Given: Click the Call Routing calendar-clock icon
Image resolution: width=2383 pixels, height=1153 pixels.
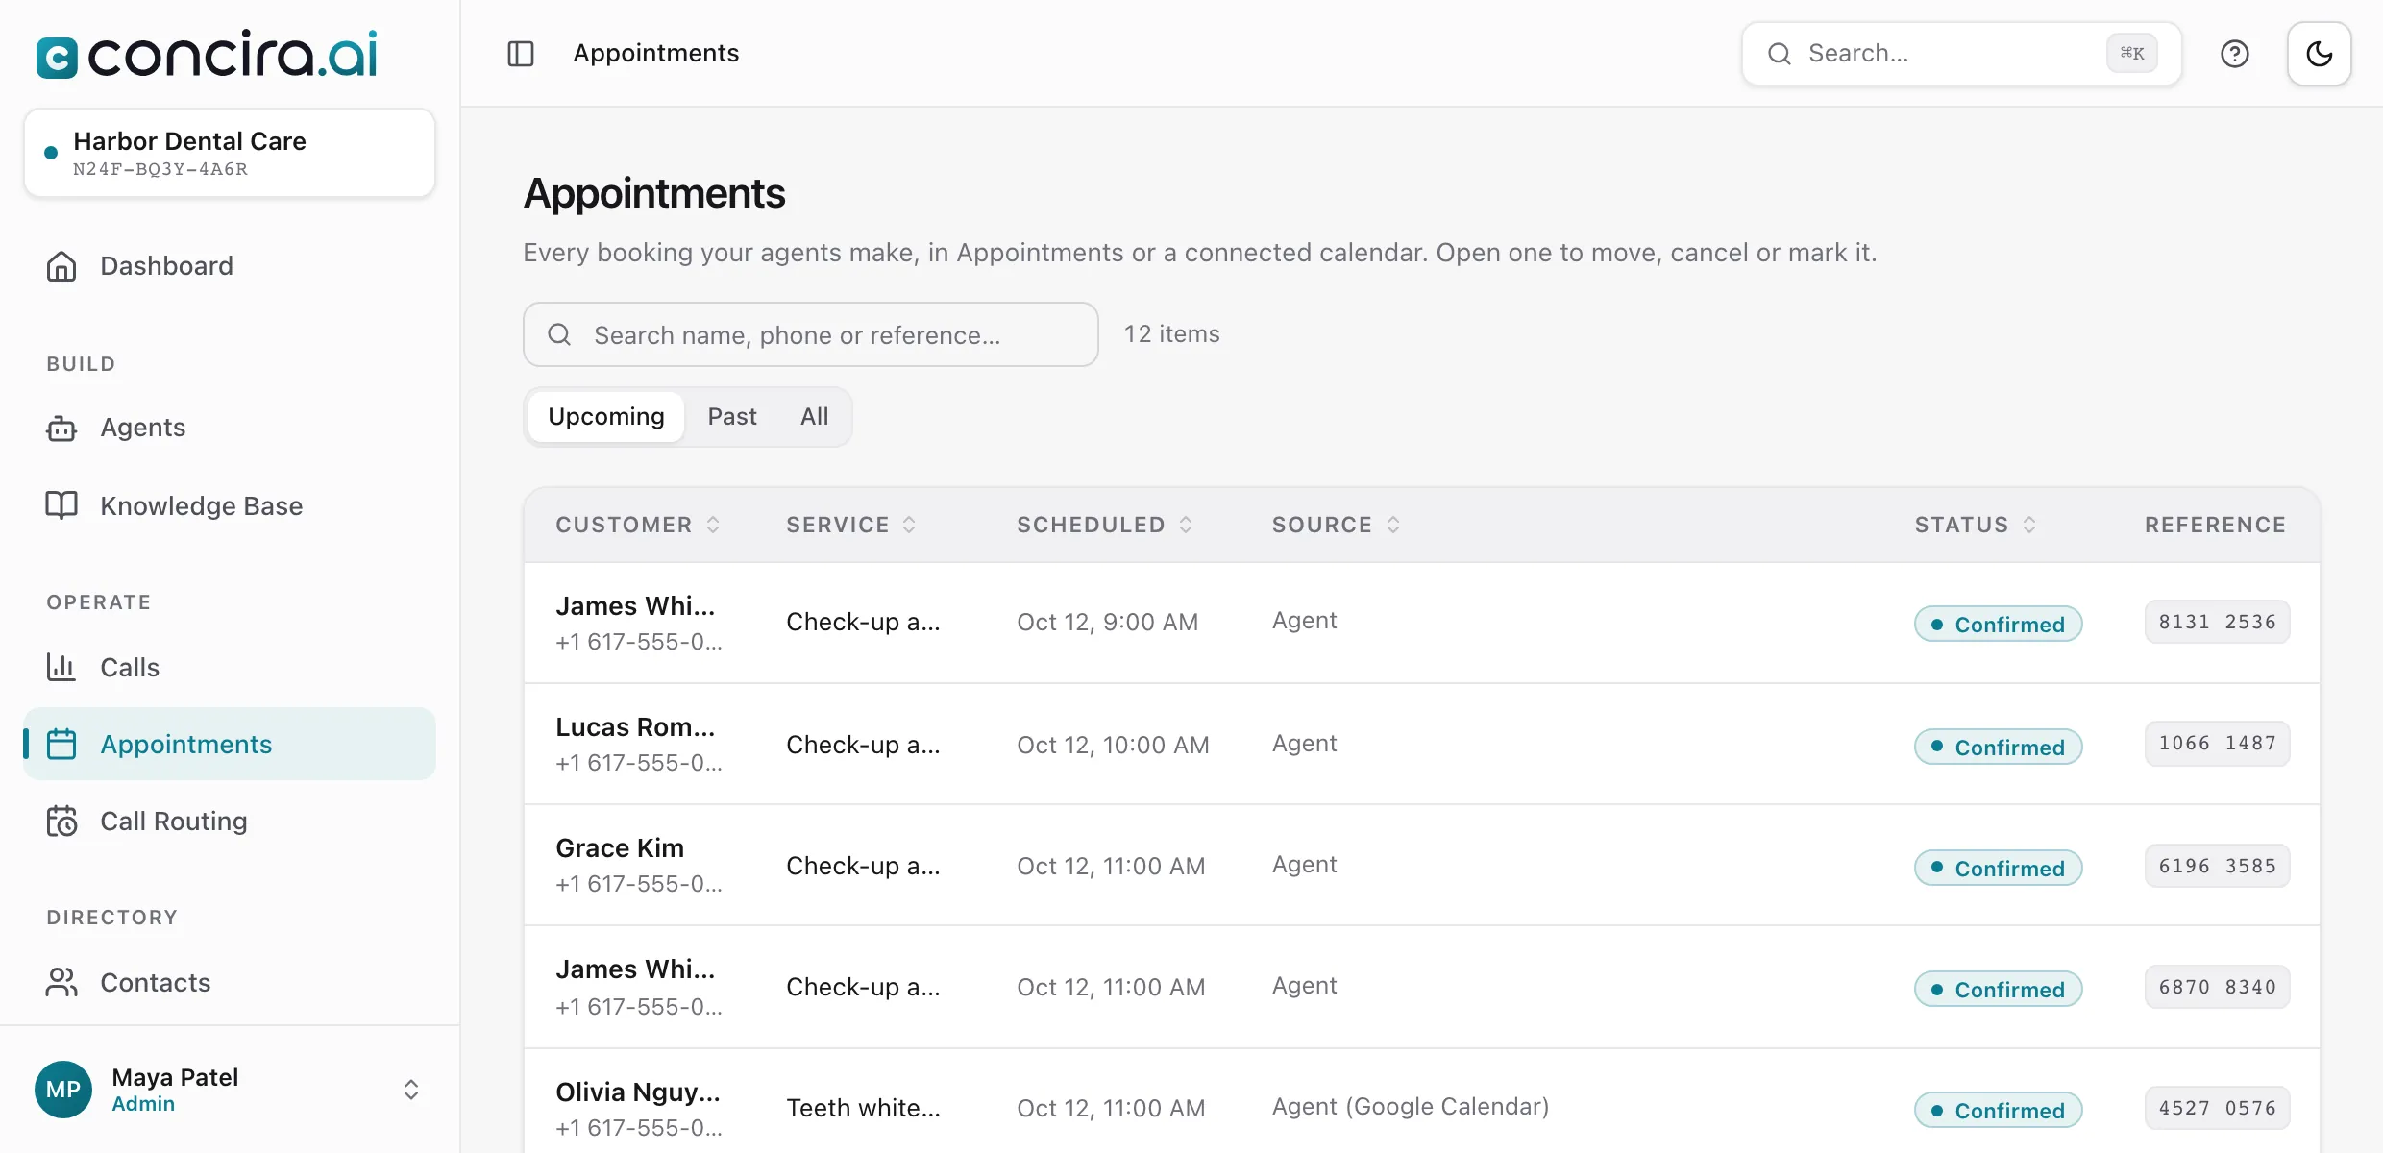Looking at the screenshot, I should [x=61, y=821].
